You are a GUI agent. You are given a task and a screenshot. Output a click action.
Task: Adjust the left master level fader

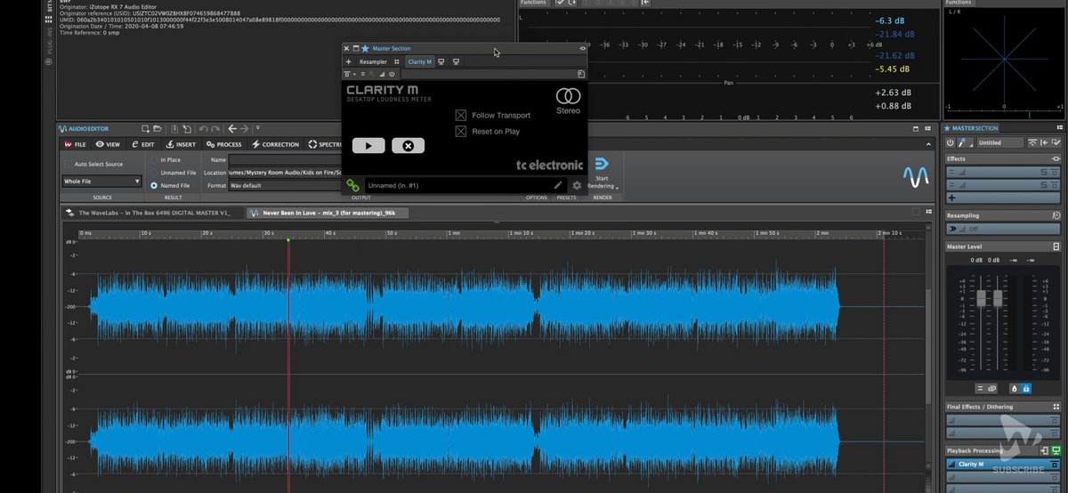[x=982, y=298]
